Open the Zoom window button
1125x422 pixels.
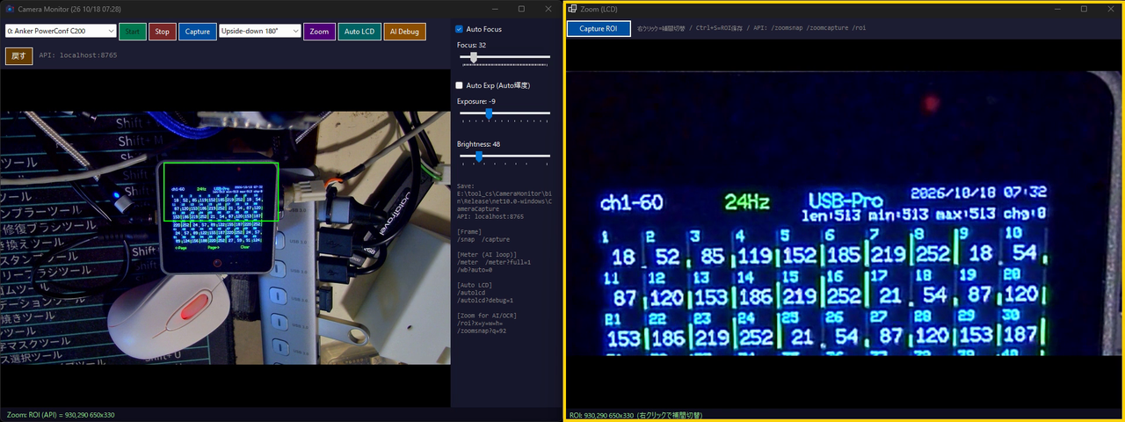[x=319, y=31]
